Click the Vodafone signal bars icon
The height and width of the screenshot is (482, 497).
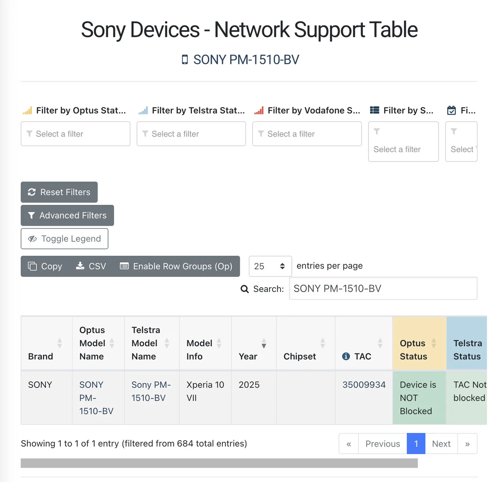point(259,110)
